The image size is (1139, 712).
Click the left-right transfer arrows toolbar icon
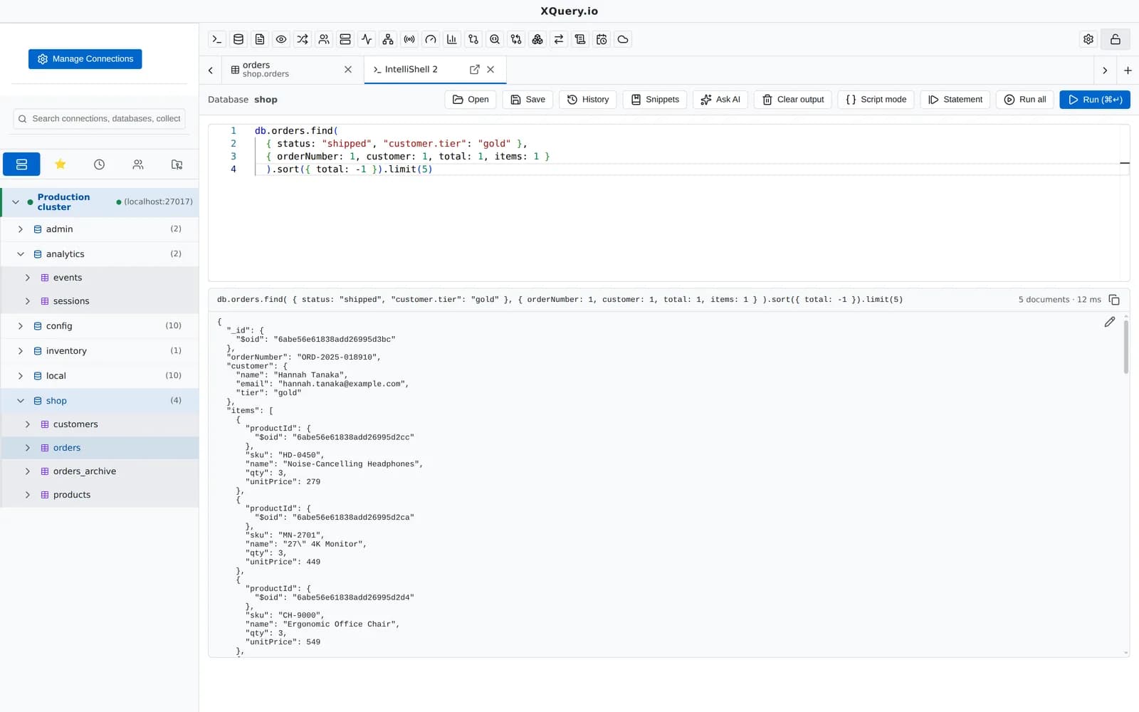tap(559, 39)
